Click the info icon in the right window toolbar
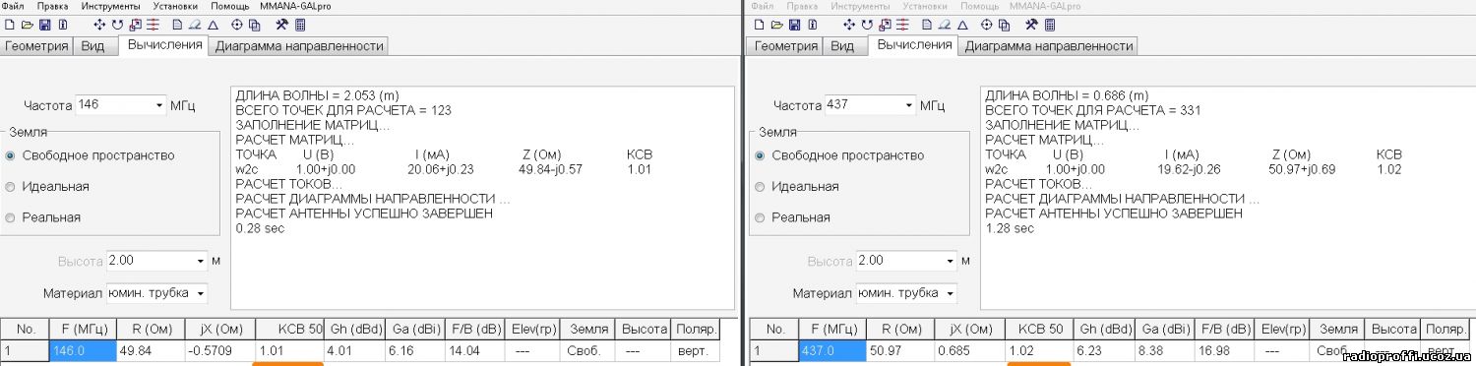Screen dimensions: 1476x366 (x=813, y=25)
